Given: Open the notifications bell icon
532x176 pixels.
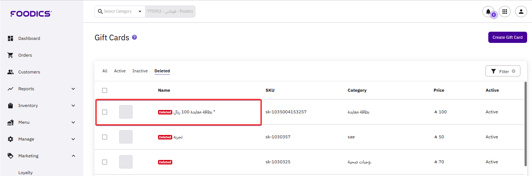Looking at the screenshot, I should [x=488, y=12].
